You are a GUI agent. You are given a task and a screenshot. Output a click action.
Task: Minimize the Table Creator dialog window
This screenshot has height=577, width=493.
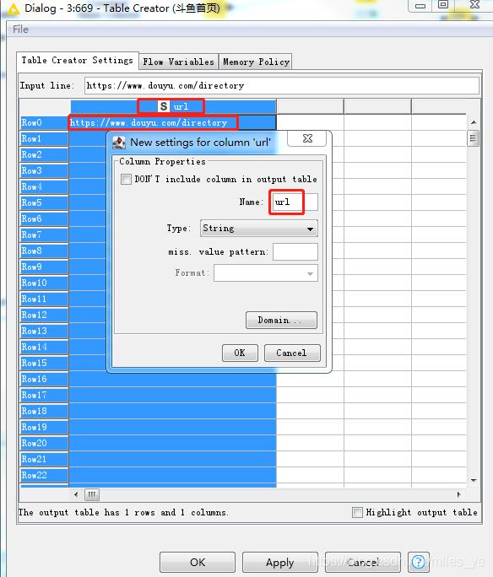[x=420, y=6]
